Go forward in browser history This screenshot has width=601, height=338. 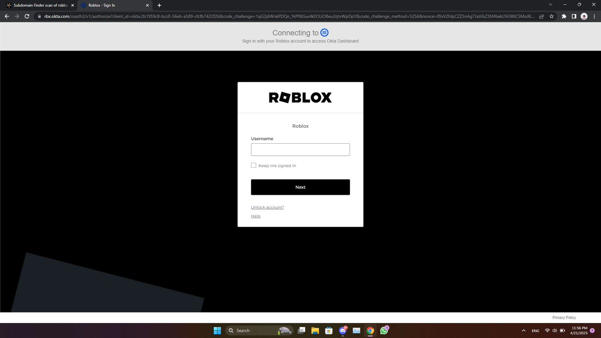click(x=17, y=16)
